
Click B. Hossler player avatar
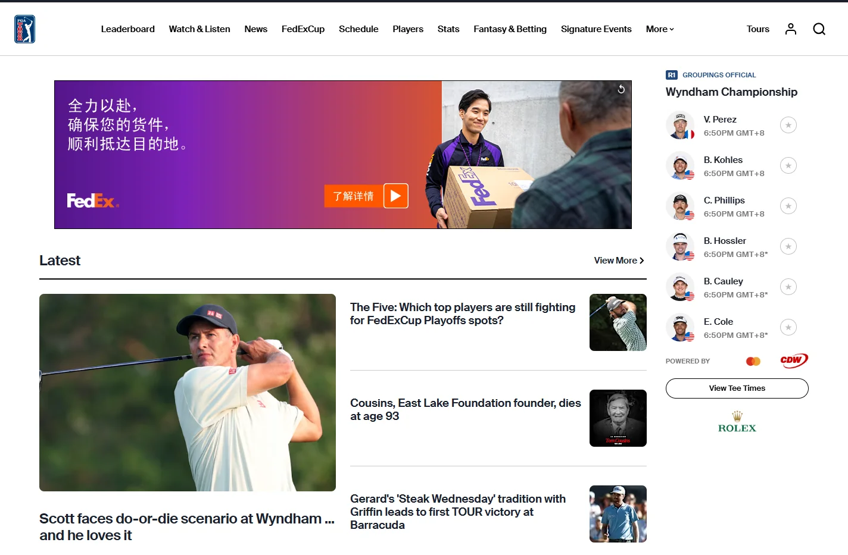pos(680,246)
